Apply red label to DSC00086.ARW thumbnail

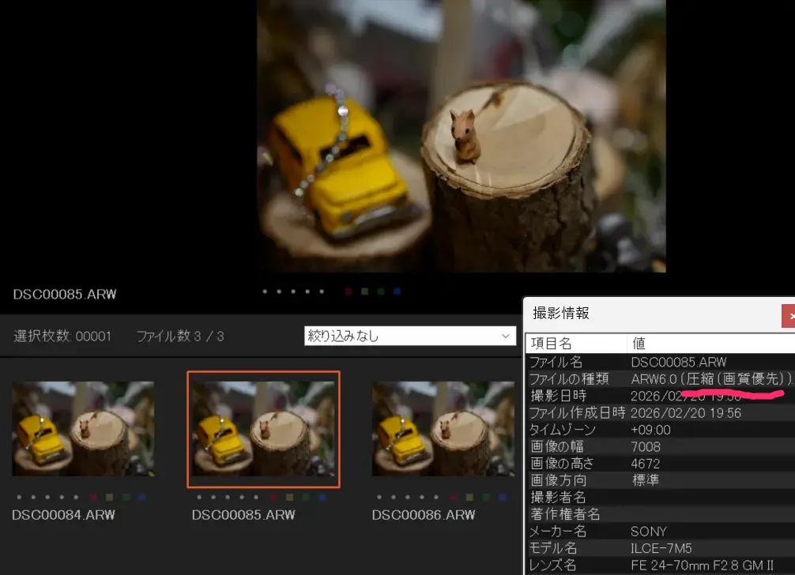point(454,498)
